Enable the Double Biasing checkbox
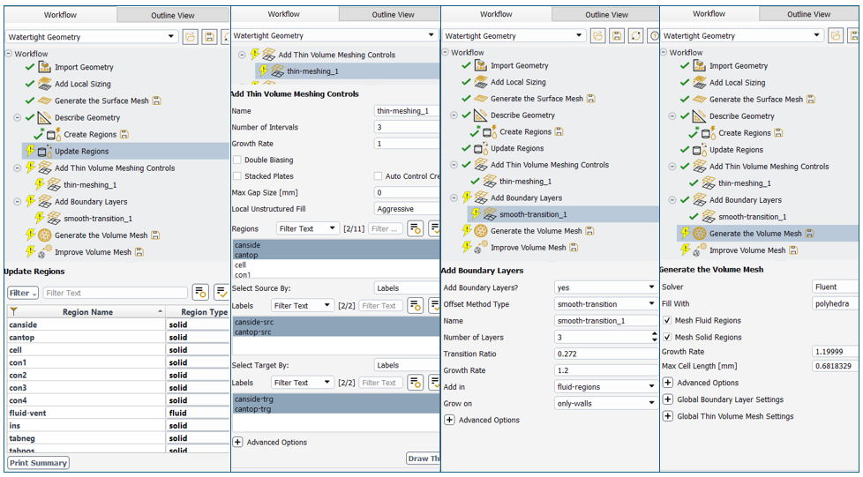Viewport: 863px width, 477px height. pos(237,160)
